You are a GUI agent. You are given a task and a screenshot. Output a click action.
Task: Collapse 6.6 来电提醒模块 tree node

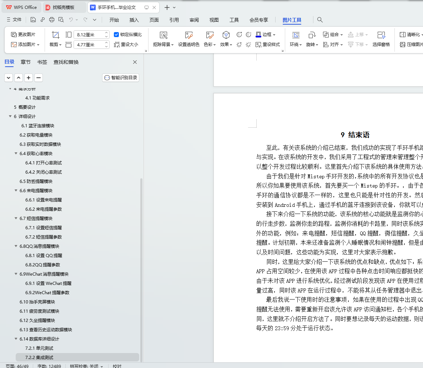point(16,190)
